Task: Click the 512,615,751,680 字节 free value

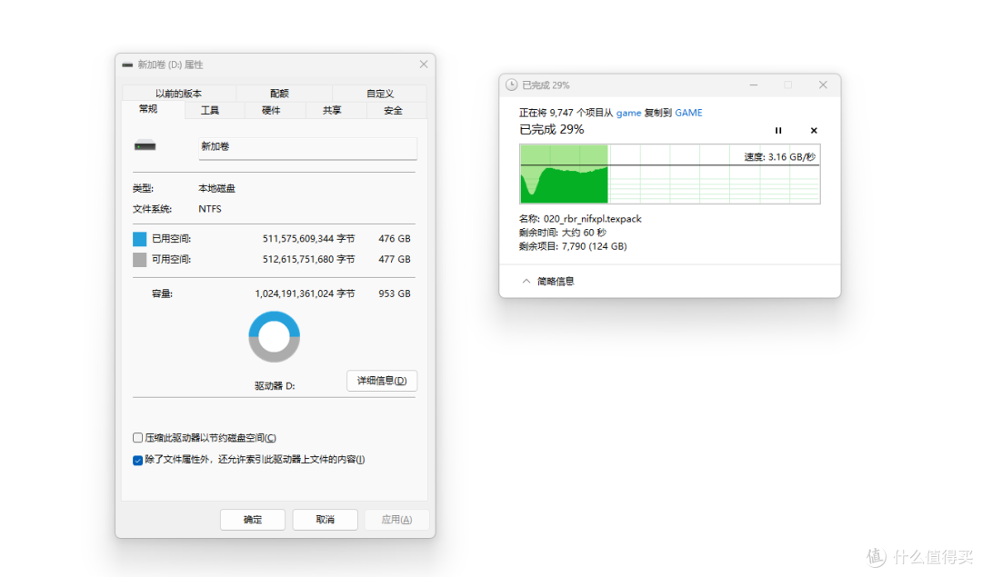Action: (309, 259)
